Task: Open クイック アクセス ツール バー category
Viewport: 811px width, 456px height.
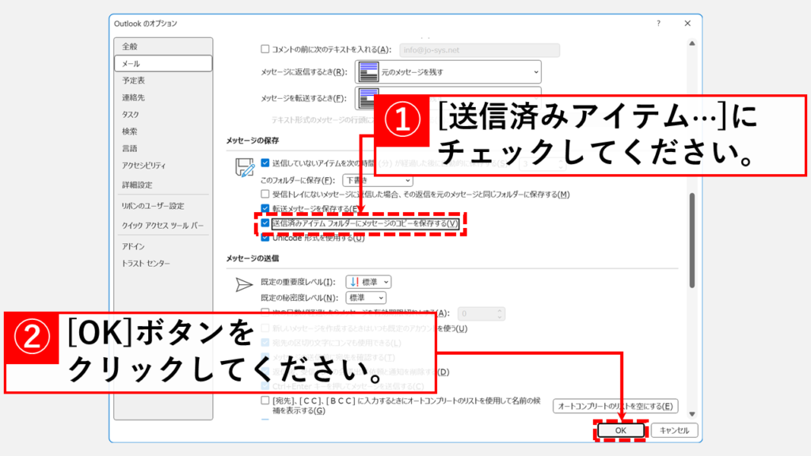Action: (163, 226)
